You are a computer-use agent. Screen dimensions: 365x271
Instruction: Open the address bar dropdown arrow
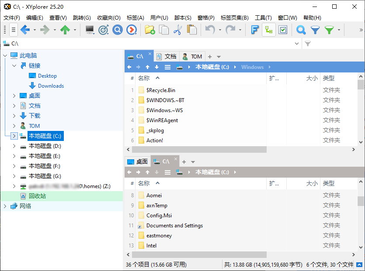pyautogui.click(x=297, y=44)
